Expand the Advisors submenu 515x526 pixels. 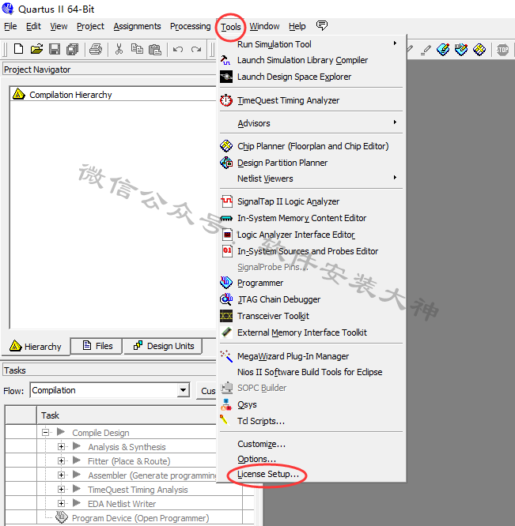395,122
